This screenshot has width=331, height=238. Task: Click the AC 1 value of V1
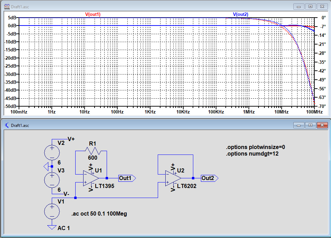pos(64,228)
